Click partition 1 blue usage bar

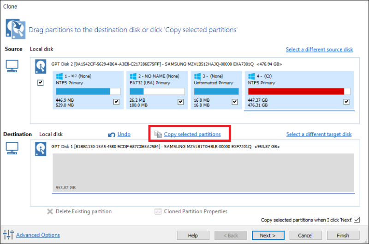click(x=88, y=91)
